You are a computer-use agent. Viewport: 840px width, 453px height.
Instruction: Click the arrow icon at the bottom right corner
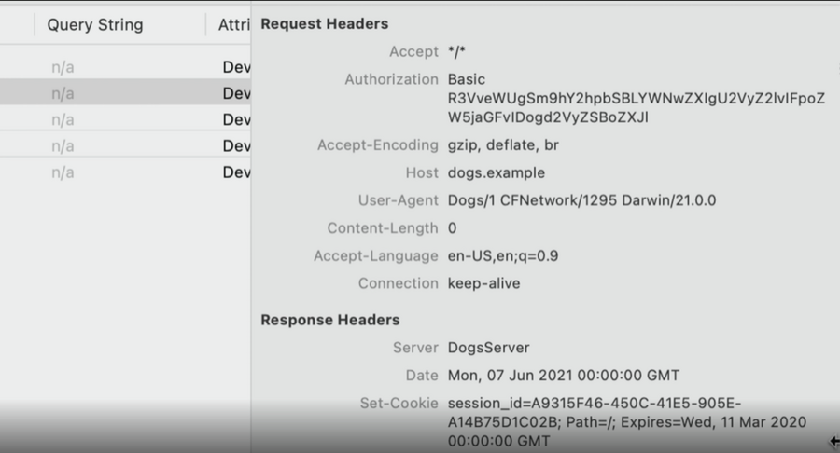pos(834,441)
